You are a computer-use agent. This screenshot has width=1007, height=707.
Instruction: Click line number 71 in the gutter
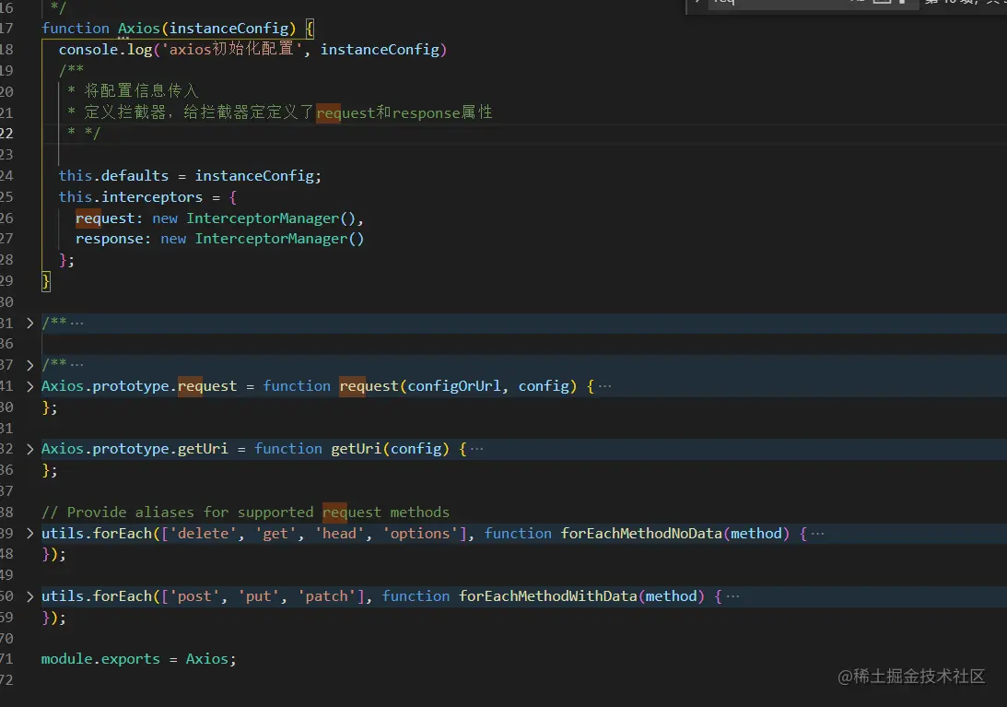click(x=6, y=659)
